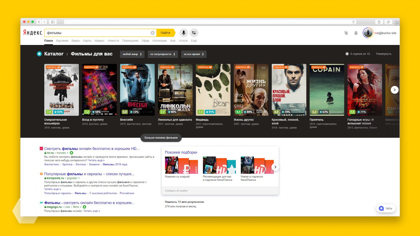Viewport: 420px width, 236px height.
Task: Open the notifications bell icon
Action: (356, 33)
